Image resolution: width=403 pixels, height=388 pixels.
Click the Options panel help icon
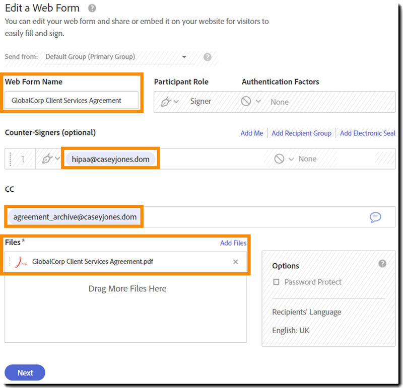382,263
